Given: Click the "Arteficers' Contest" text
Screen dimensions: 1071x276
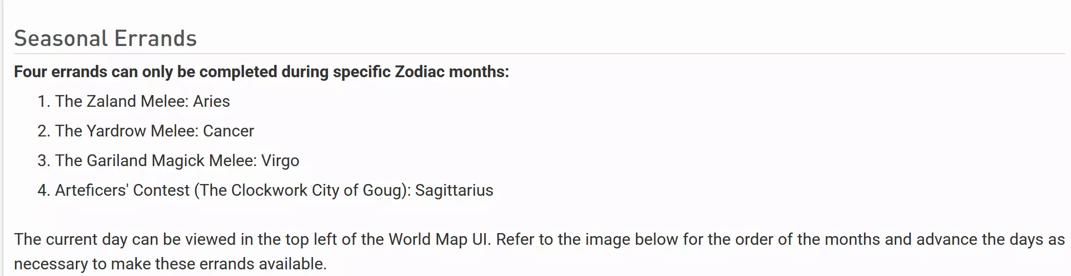Looking at the screenshot, I should tap(122, 190).
